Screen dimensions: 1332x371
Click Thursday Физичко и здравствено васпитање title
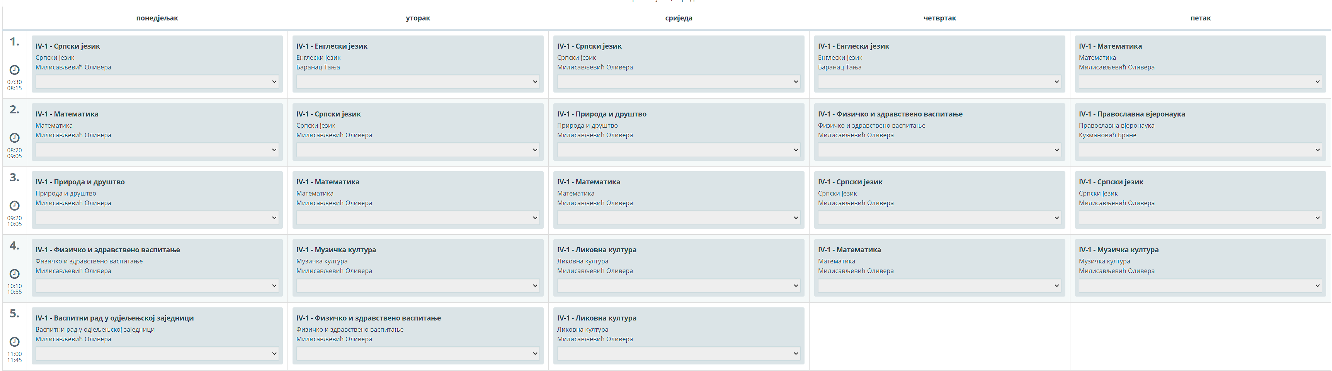890,114
